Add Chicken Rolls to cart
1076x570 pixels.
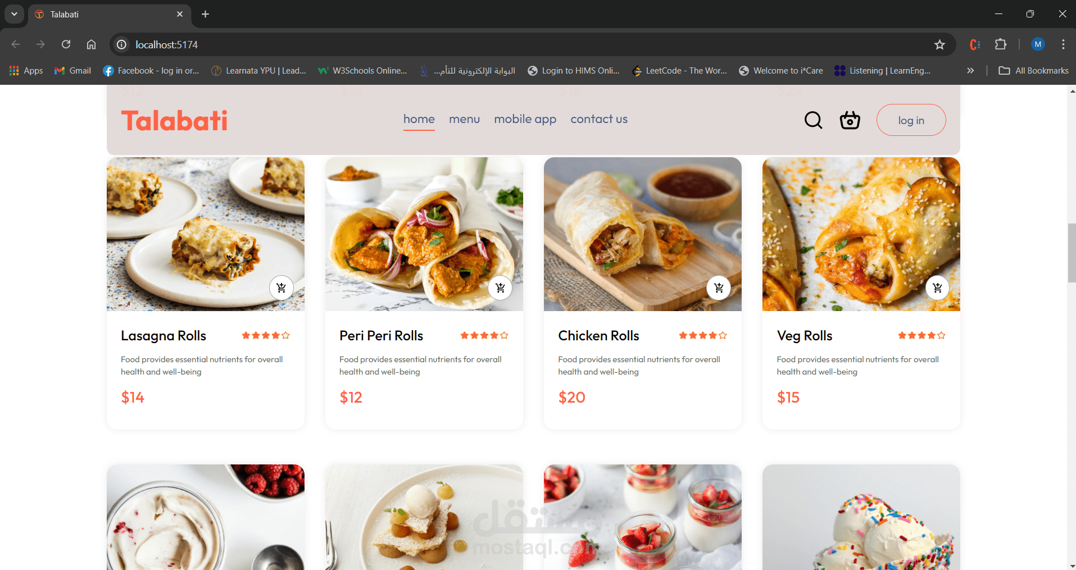719,288
